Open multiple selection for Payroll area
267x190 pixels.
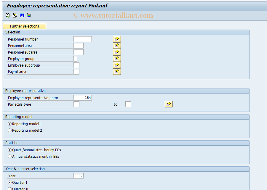tap(117, 71)
